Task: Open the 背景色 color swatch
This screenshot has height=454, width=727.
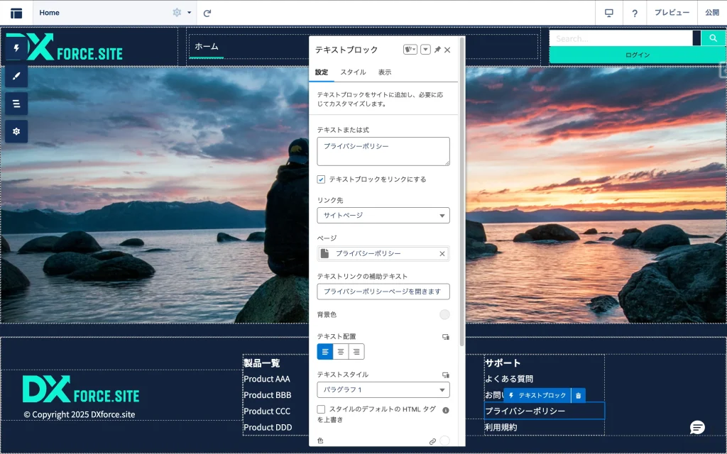Action: coord(444,314)
